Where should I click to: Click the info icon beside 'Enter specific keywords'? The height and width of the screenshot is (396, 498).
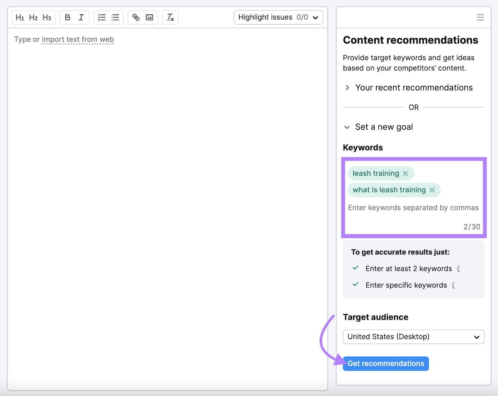(x=453, y=286)
